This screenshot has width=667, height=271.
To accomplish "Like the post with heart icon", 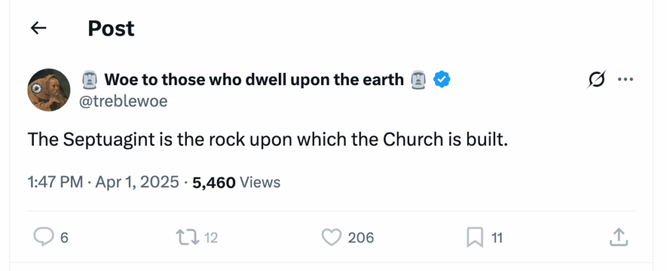I will click(332, 237).
